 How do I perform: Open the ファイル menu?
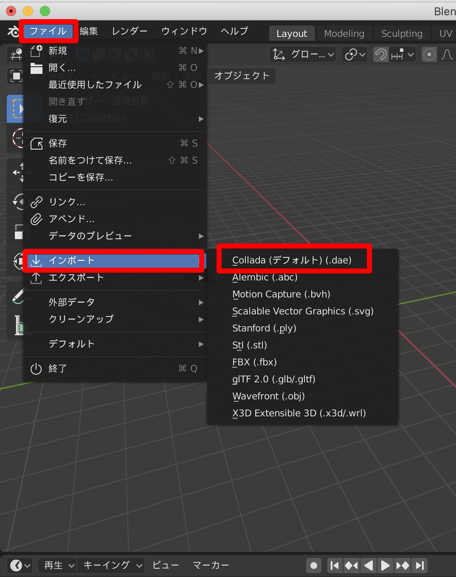(x=48, y=31)
